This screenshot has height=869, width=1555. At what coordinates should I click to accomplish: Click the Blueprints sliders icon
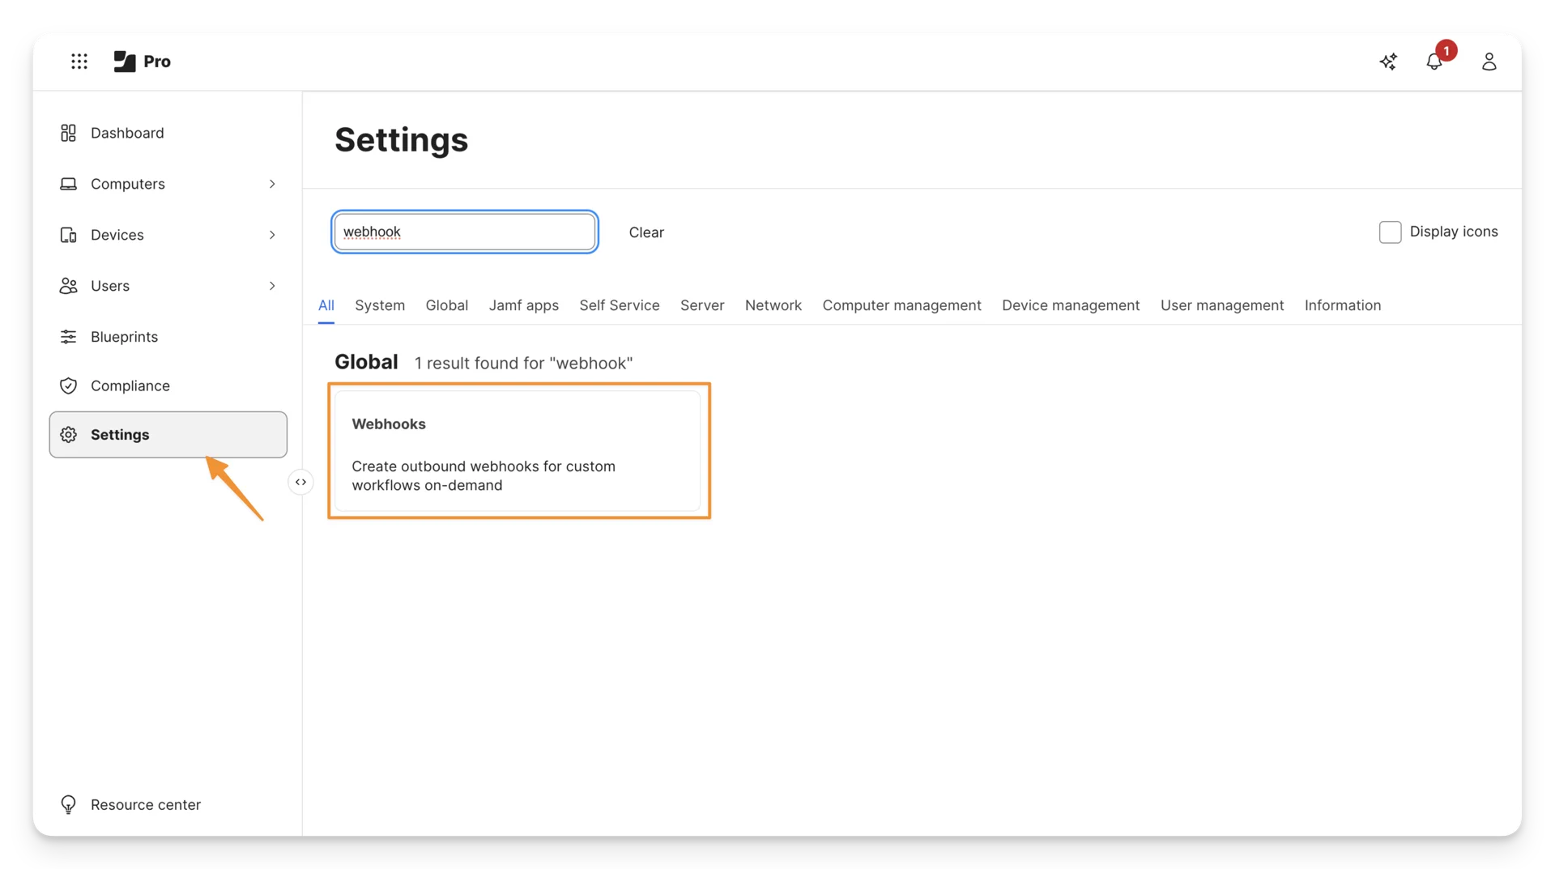pos(68,337)
